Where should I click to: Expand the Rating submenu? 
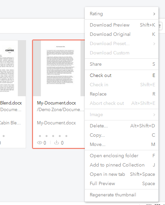click(x=121, y=14)
